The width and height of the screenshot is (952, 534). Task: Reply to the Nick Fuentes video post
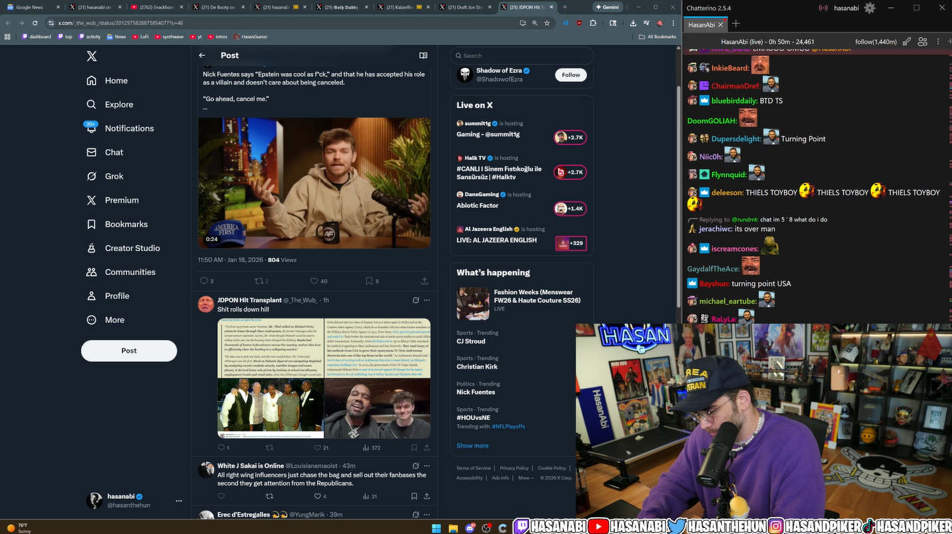click(x=204, y=281)
